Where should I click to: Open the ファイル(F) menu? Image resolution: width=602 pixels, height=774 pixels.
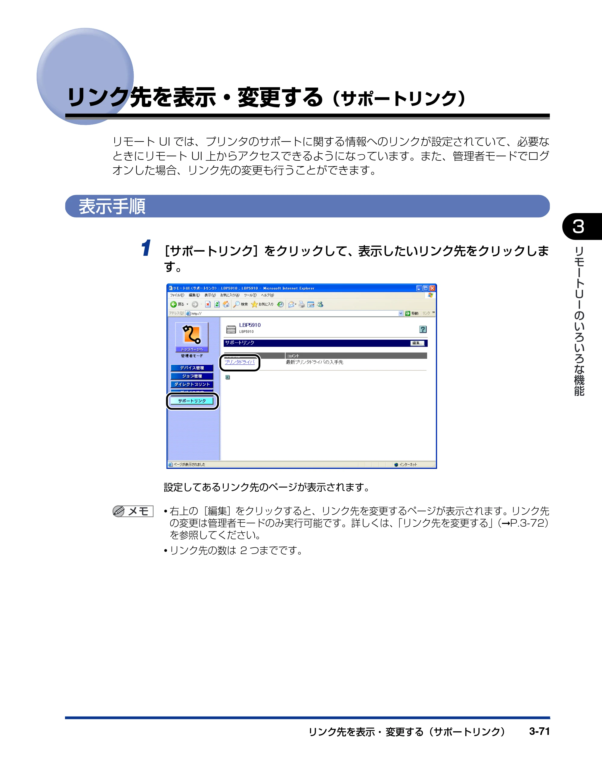pos(177,295)
